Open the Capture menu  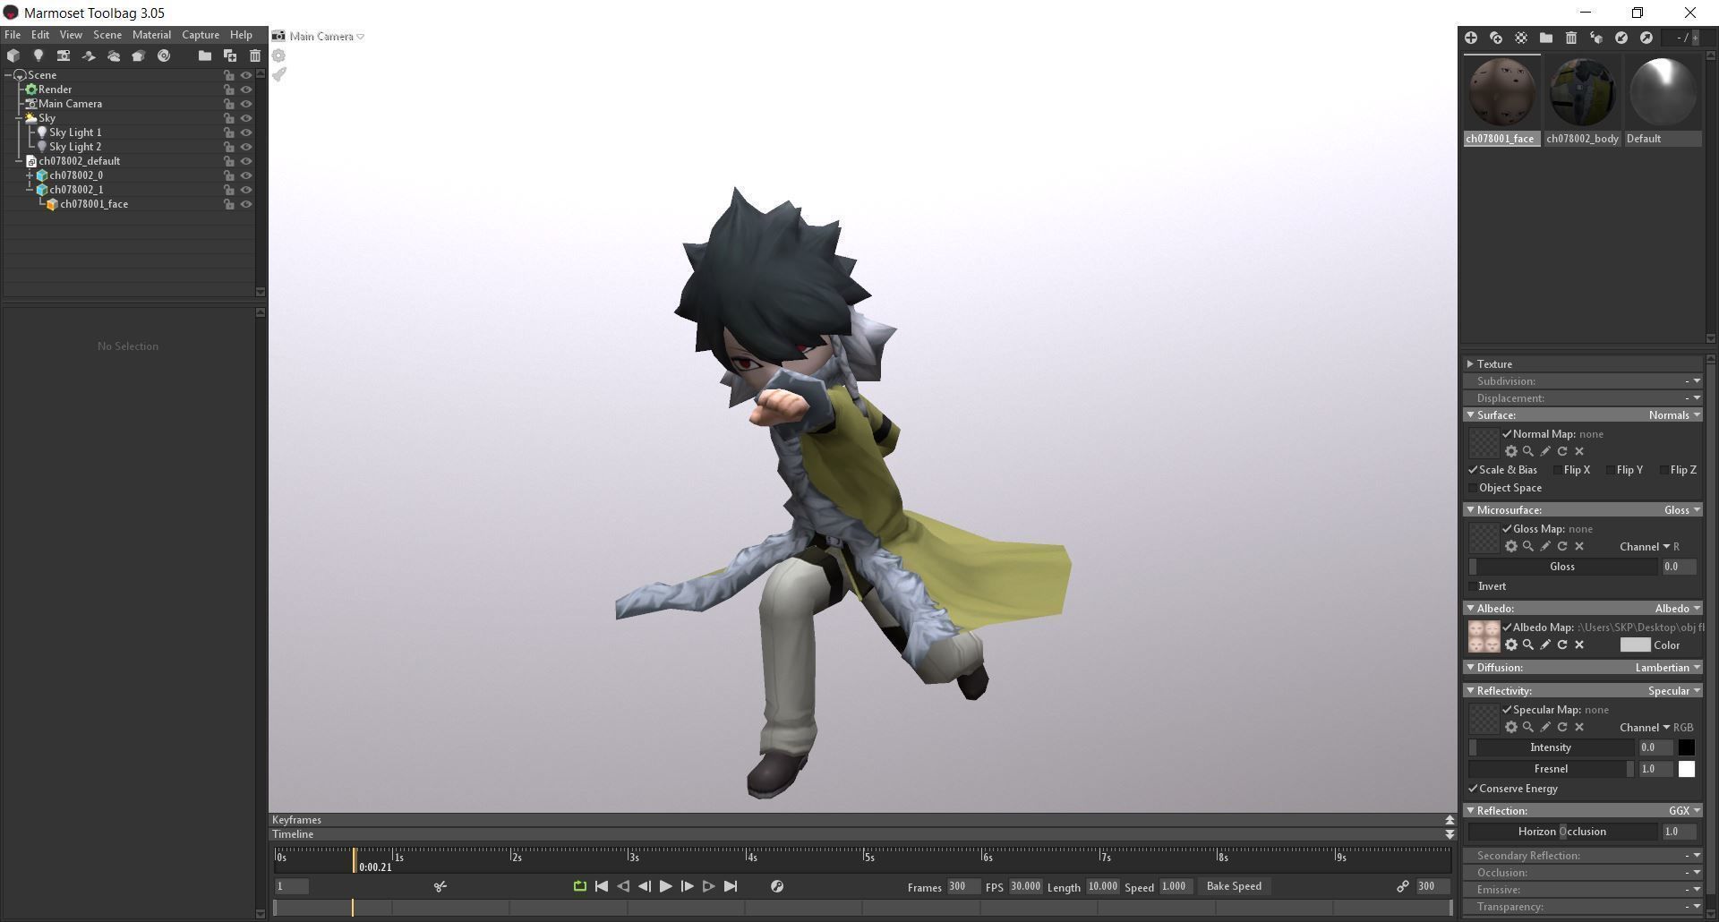pos(201,35)
